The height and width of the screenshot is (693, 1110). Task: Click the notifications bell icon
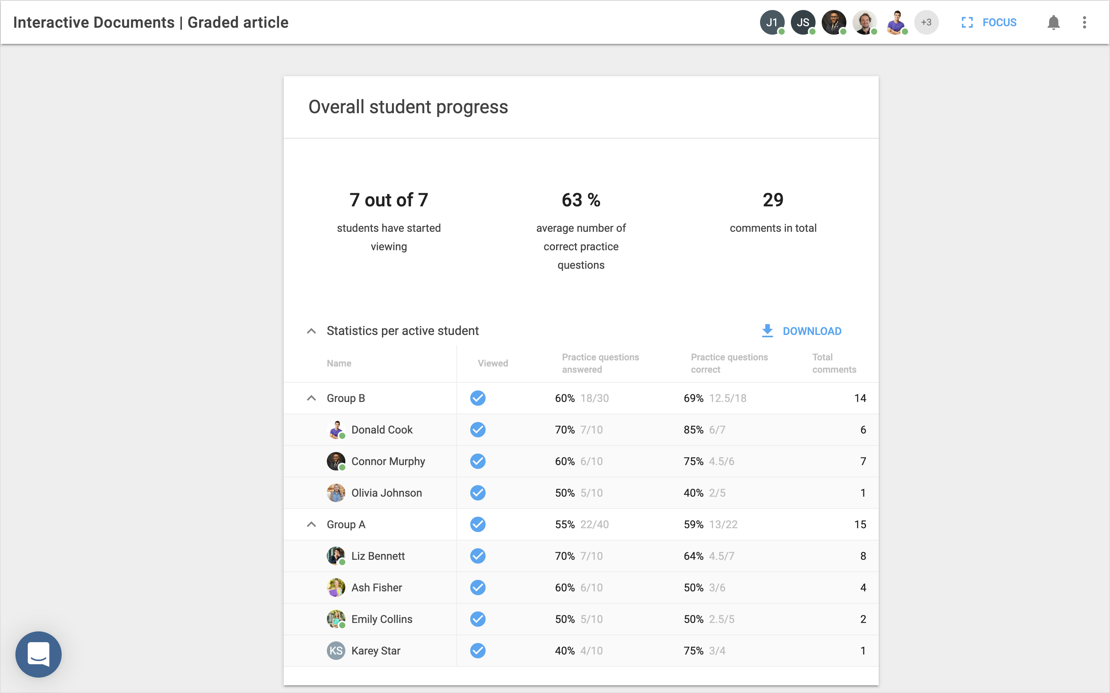pos(1054,22)
